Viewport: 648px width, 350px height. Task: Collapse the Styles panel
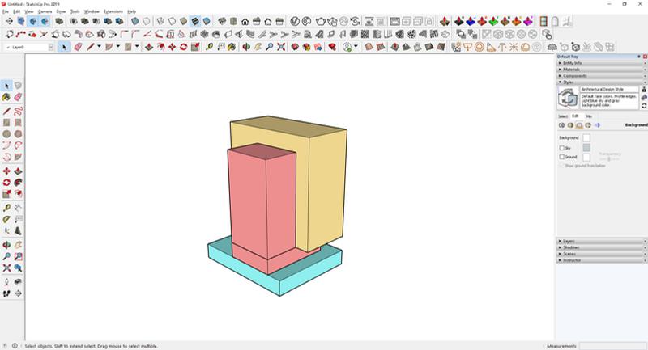[x=602, y=82]
